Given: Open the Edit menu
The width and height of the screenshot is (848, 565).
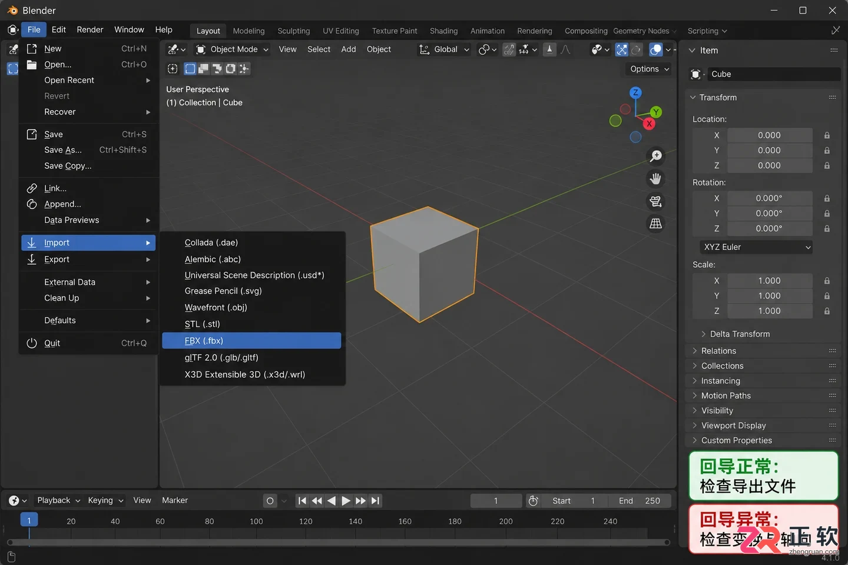Looking at the screenshot, I should (x=58, y=30).
